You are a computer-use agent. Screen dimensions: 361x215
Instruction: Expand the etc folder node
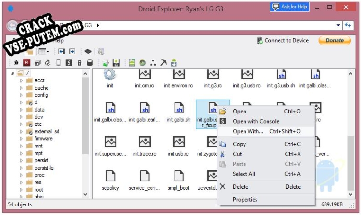(x=21, y=124)
